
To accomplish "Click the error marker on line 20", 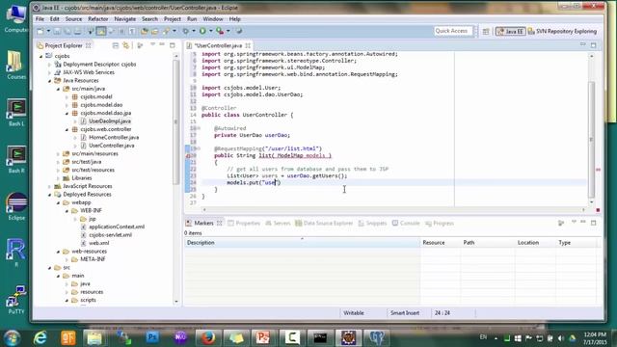I will (188, 156).
